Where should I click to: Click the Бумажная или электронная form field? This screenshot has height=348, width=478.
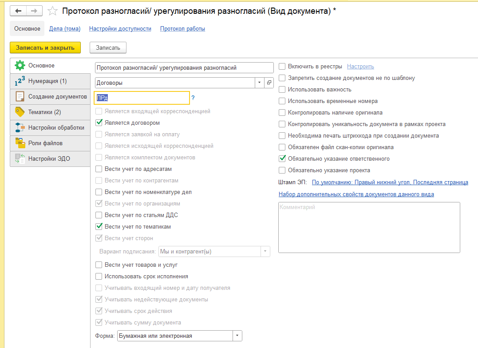(x=175, y=336)
